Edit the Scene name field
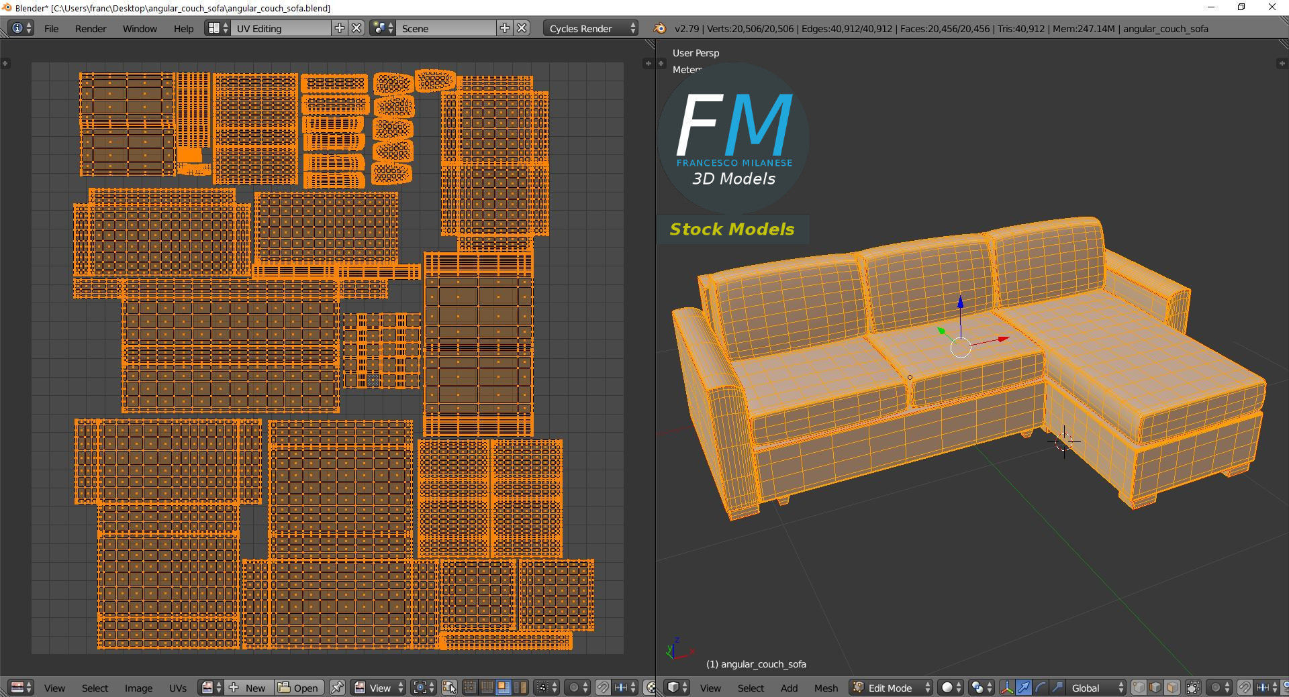This screenshot has height=697, width=1289. tap(446, 28)
